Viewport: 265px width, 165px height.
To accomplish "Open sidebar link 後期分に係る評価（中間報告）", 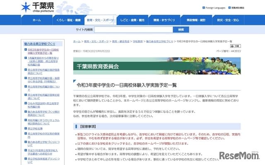I will click(43, 80).
